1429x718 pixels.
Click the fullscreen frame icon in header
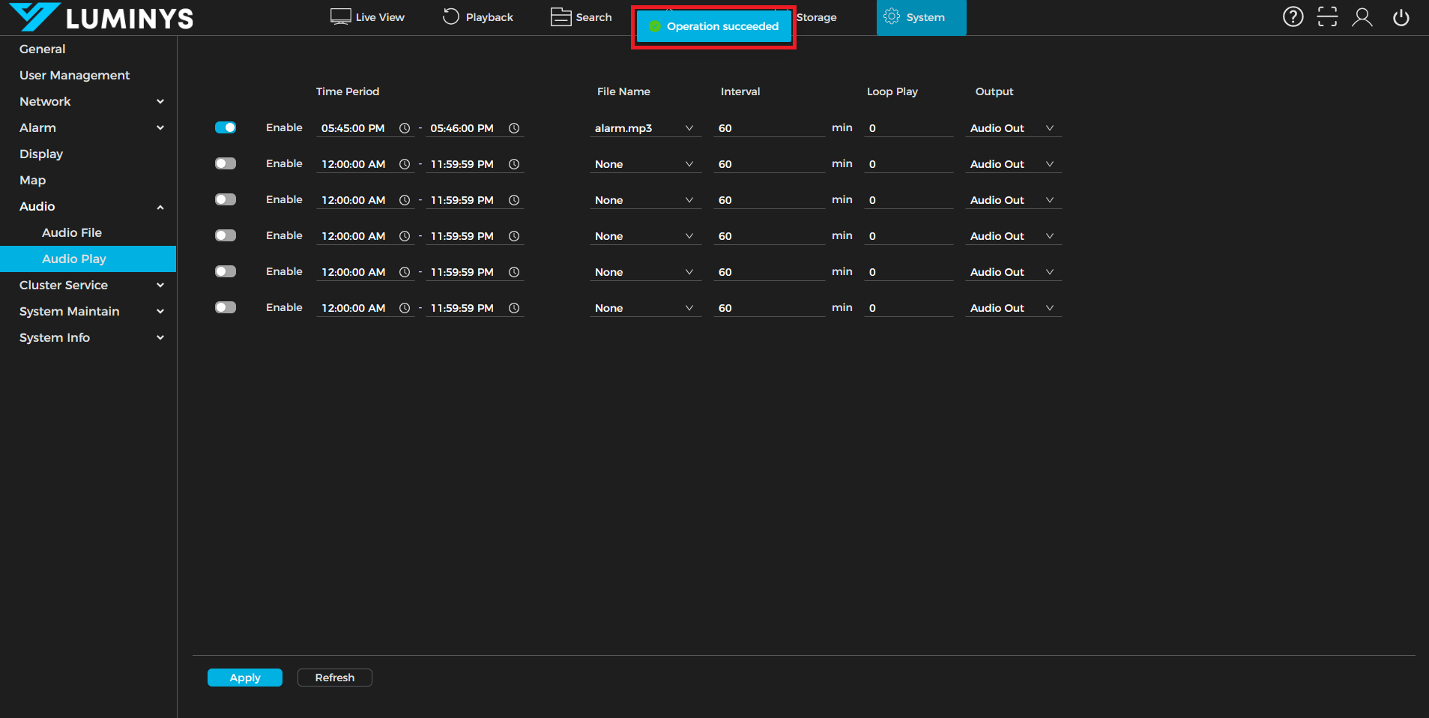[1327, 16]
